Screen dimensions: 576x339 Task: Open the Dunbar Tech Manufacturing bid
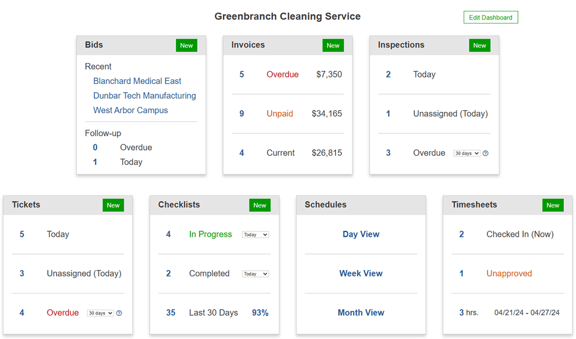(145, 95)
